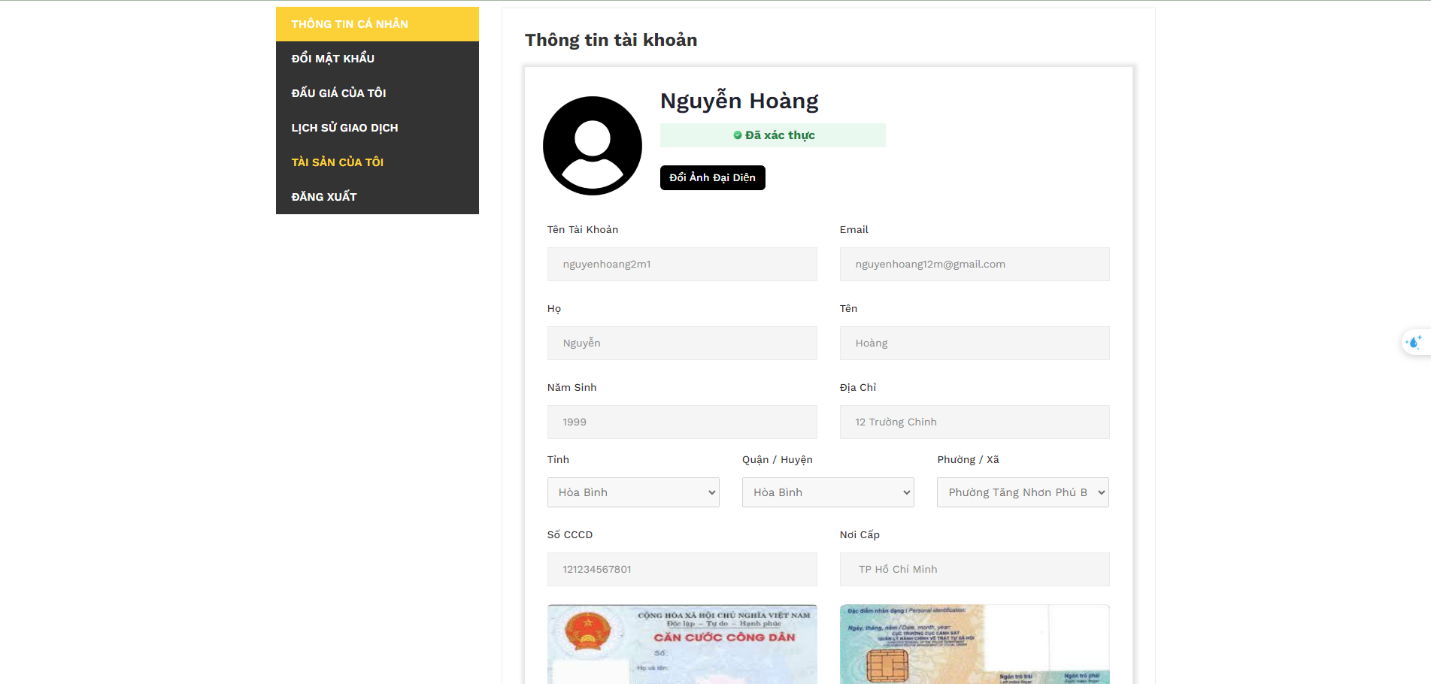Open Đổi Mật Khẩu menu item
This screenshot has height=684, width=1431.
(377, 59)
